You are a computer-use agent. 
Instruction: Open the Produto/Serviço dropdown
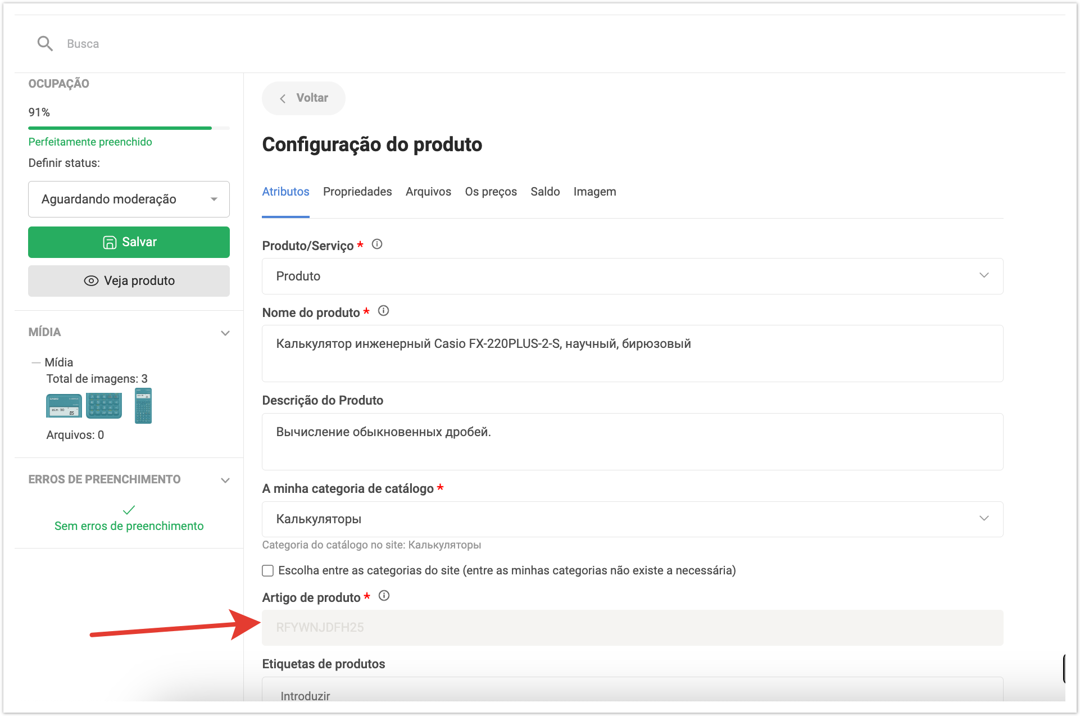point(632,276)
